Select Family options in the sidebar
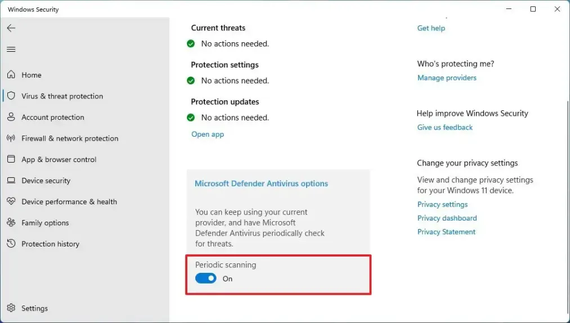 click(45, 223)
